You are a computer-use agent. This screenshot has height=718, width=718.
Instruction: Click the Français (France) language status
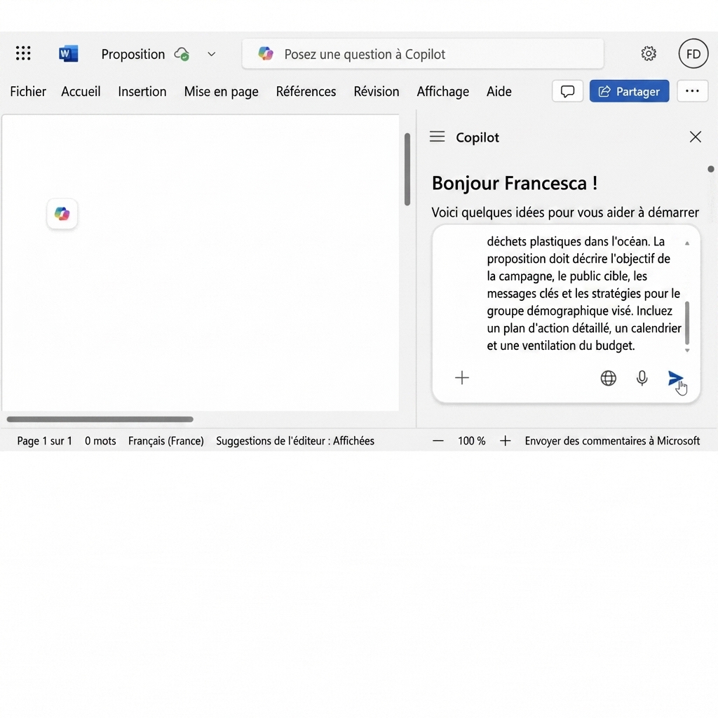(x=165, y=440)
